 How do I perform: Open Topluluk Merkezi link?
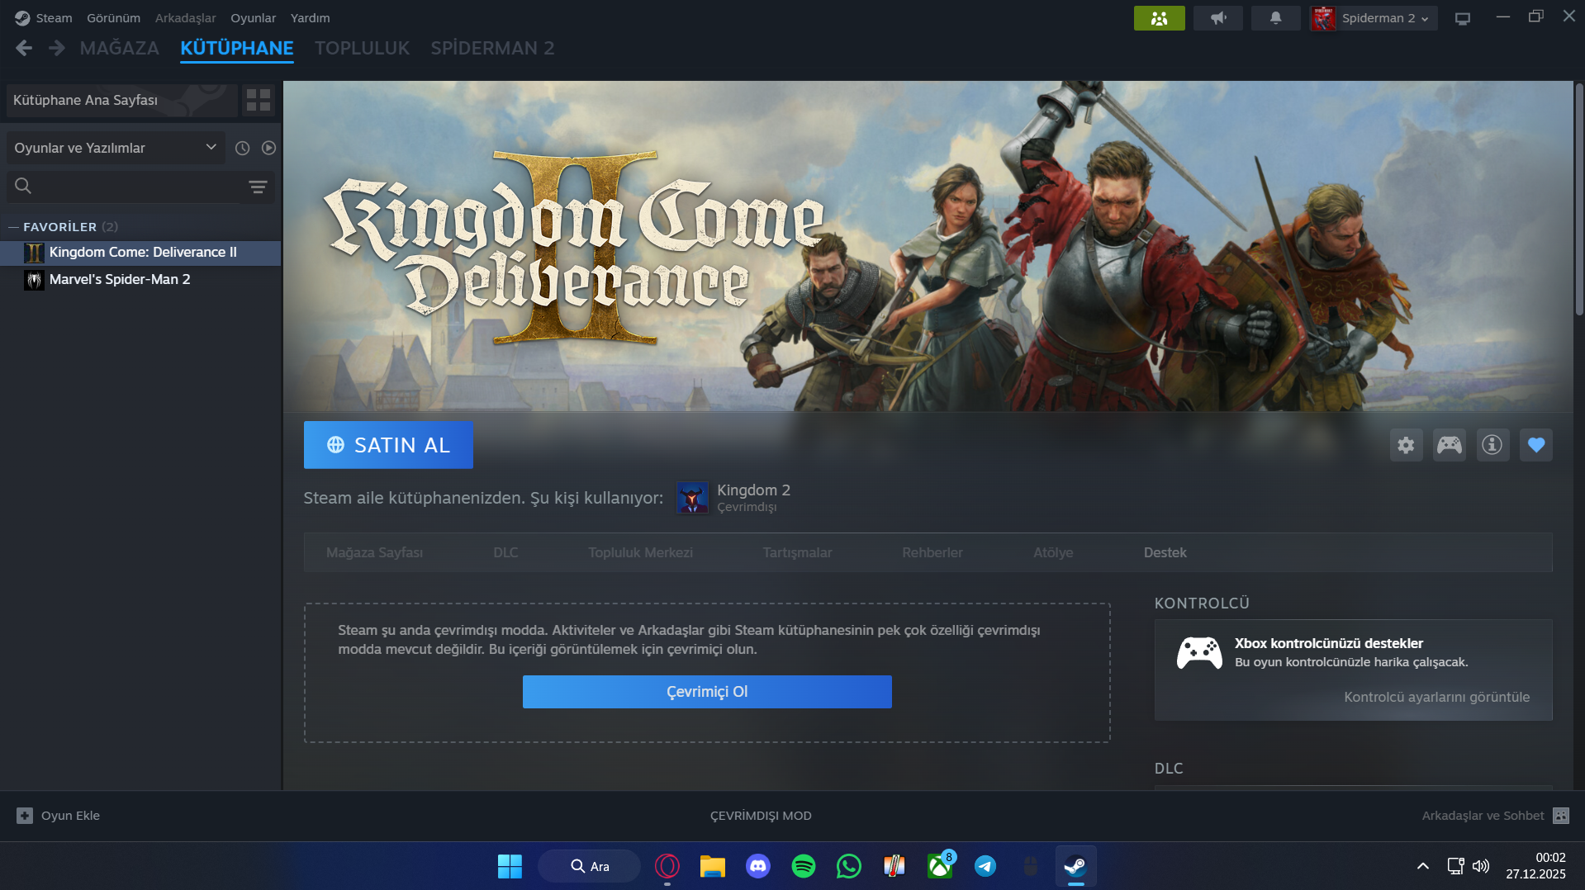640,553
